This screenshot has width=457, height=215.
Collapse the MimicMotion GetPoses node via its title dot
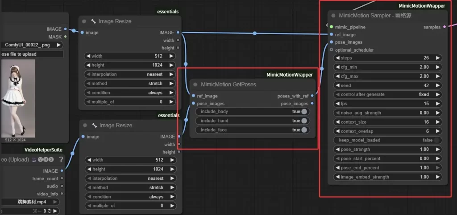[195, 85]
